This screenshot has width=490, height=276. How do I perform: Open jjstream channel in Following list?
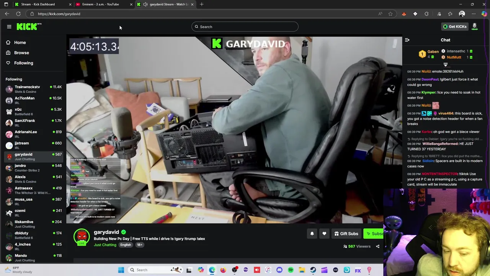pyautogui.click(x=34, y=145)
